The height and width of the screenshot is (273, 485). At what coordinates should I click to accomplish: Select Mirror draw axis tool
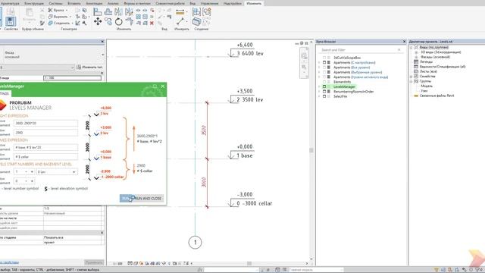coord(129,12)
